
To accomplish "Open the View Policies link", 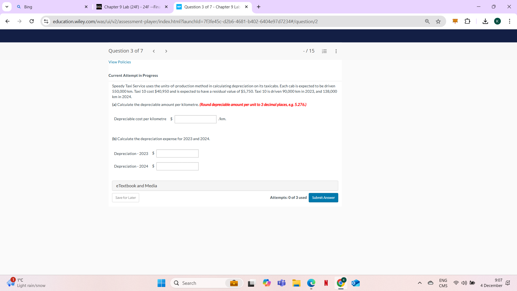I will pos(120,62).
